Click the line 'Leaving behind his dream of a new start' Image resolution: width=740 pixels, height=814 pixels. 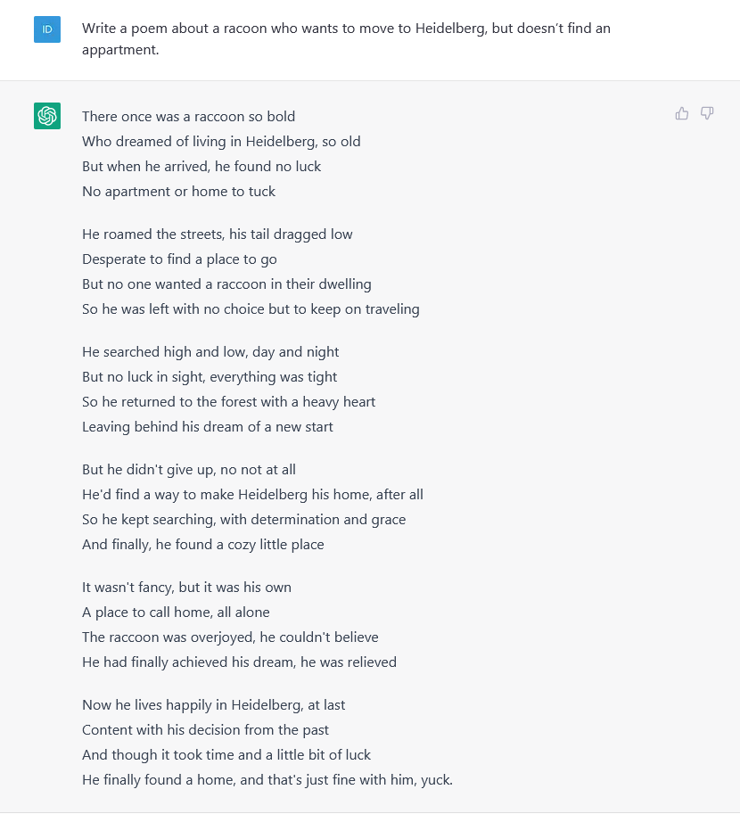[x=207, y=427]
